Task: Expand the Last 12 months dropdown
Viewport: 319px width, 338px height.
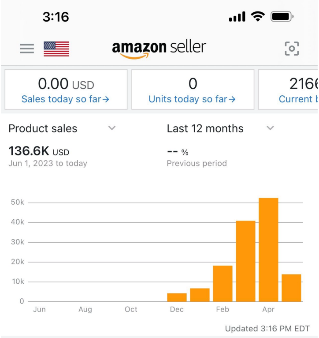Action: coord(270,128)
